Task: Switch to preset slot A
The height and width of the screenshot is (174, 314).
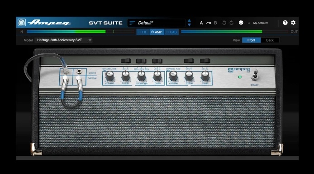Action: [x=201, y=23]
